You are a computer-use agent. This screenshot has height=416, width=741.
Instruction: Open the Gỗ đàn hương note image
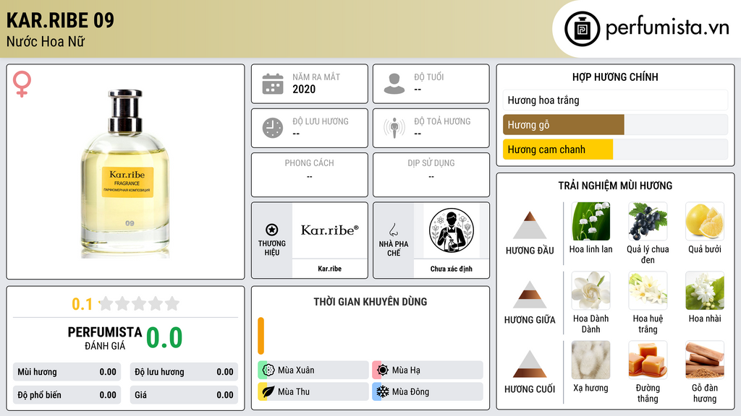[705, 360]
